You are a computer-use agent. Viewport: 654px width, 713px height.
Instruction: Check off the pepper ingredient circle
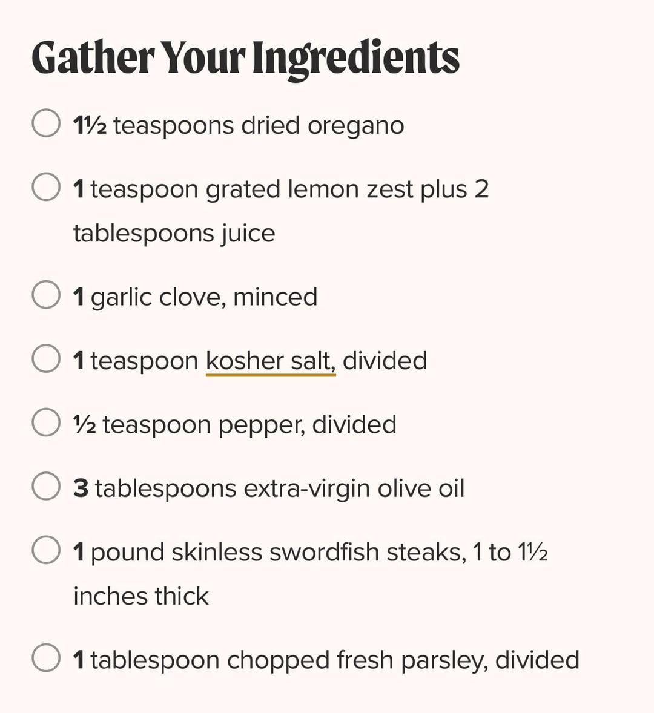pyautogui.click(x=46, y=422)
